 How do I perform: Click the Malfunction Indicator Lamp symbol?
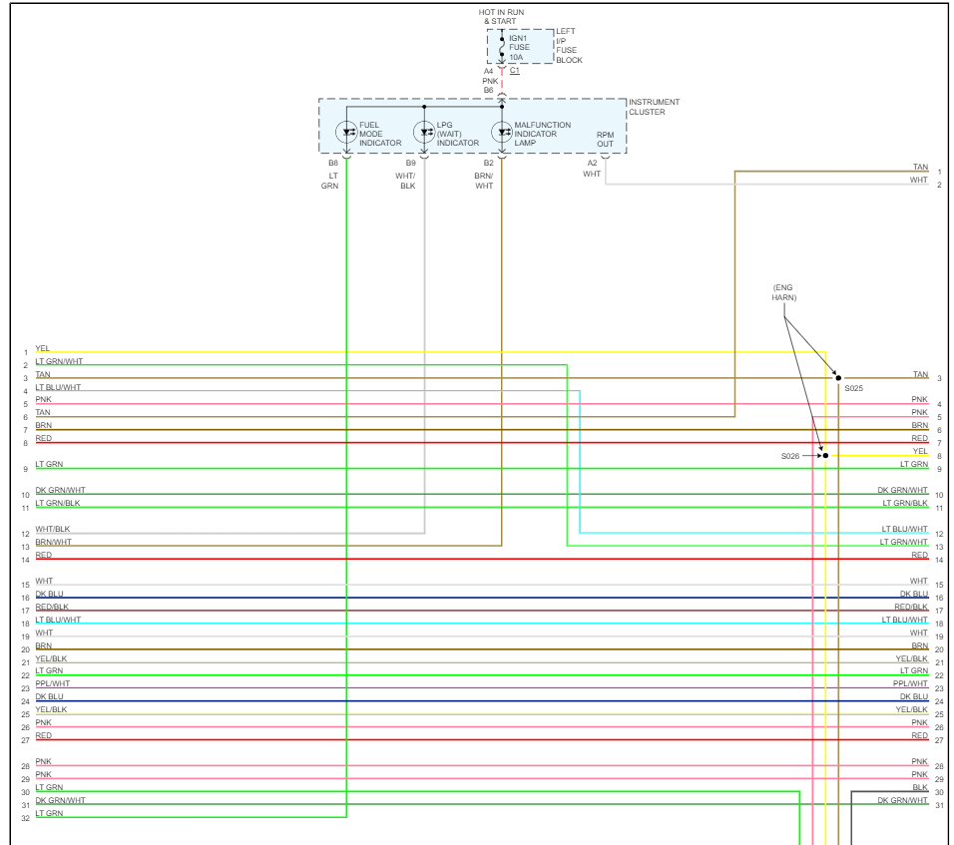click(x=501, y=130)
